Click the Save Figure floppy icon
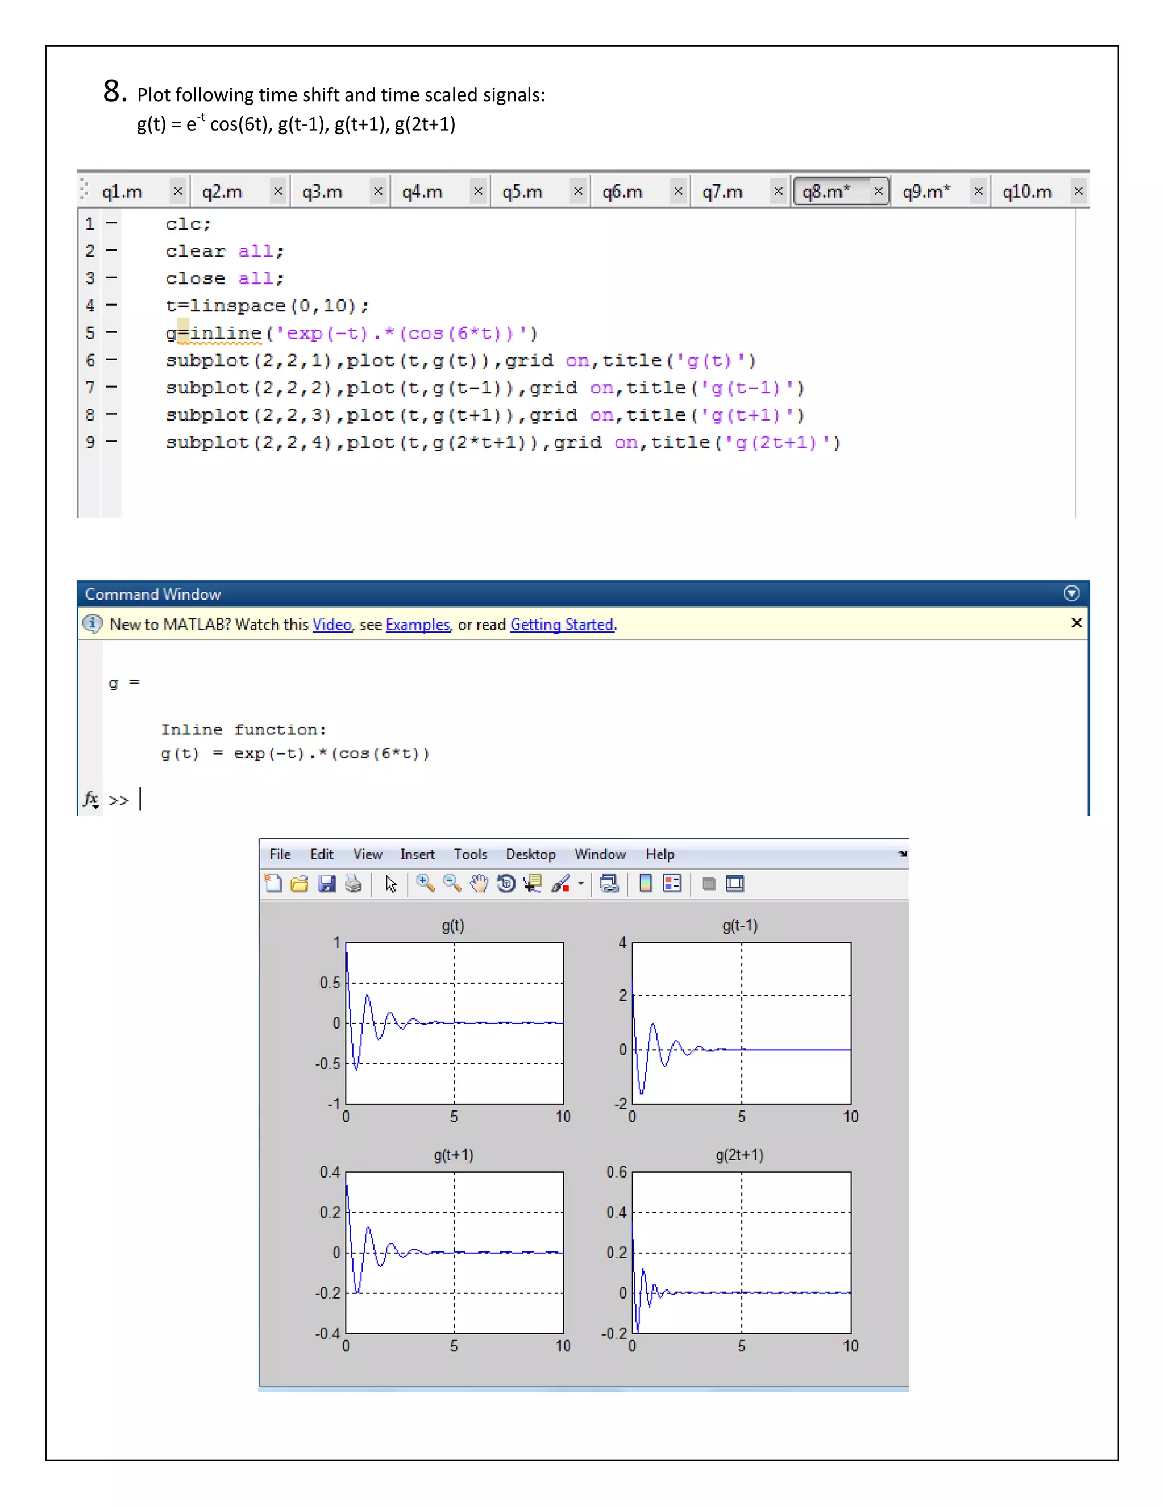The image size is (1164, 1506). 326,883
